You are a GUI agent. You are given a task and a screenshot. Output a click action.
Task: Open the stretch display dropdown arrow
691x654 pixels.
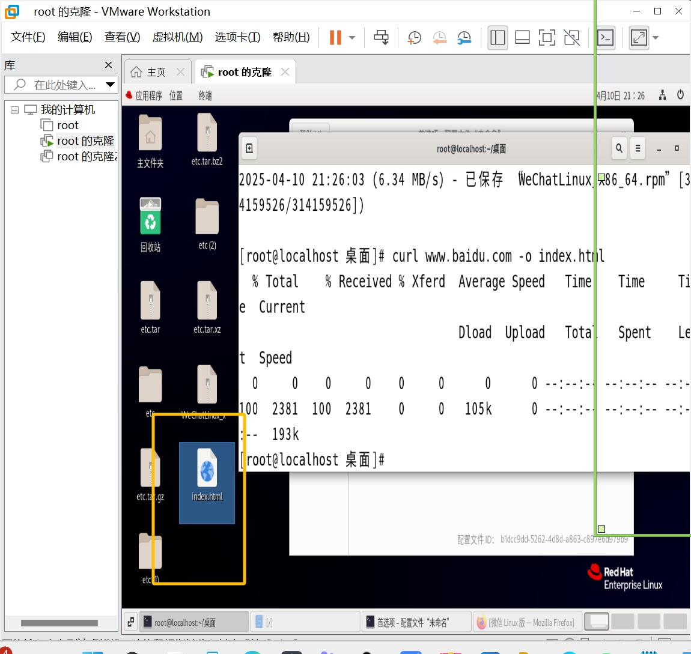656,37
